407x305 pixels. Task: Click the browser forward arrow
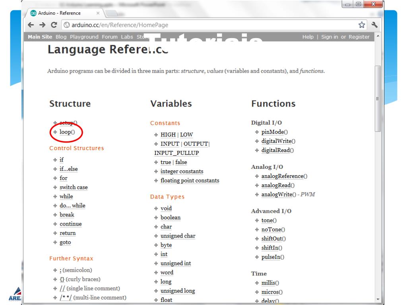pos(42,25)
